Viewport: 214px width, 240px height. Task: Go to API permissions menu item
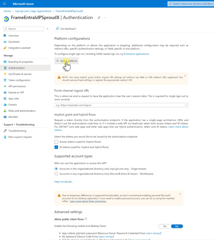17,86
